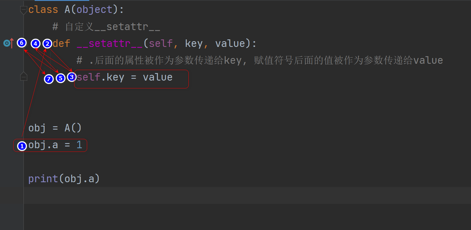Screen dimensions: 471x230
Task: Place cursor in the 'self.key = value' statement
Action: pyautogui.click(x=125, y=78)
